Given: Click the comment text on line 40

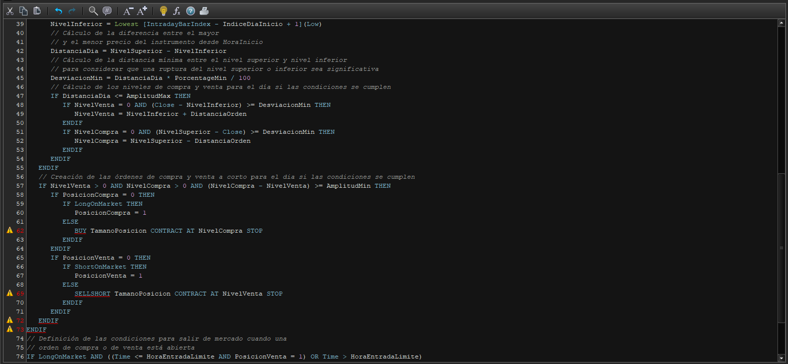Looking at the screenshot, I should 135,33.
